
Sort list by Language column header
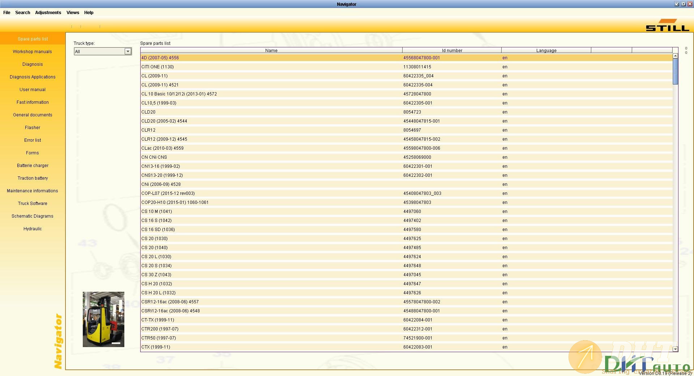tap(546, 51)
